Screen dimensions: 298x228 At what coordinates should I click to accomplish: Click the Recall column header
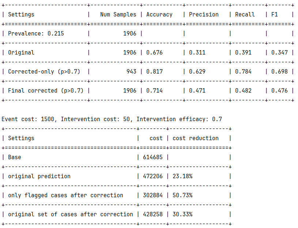(x=245, y=15)
